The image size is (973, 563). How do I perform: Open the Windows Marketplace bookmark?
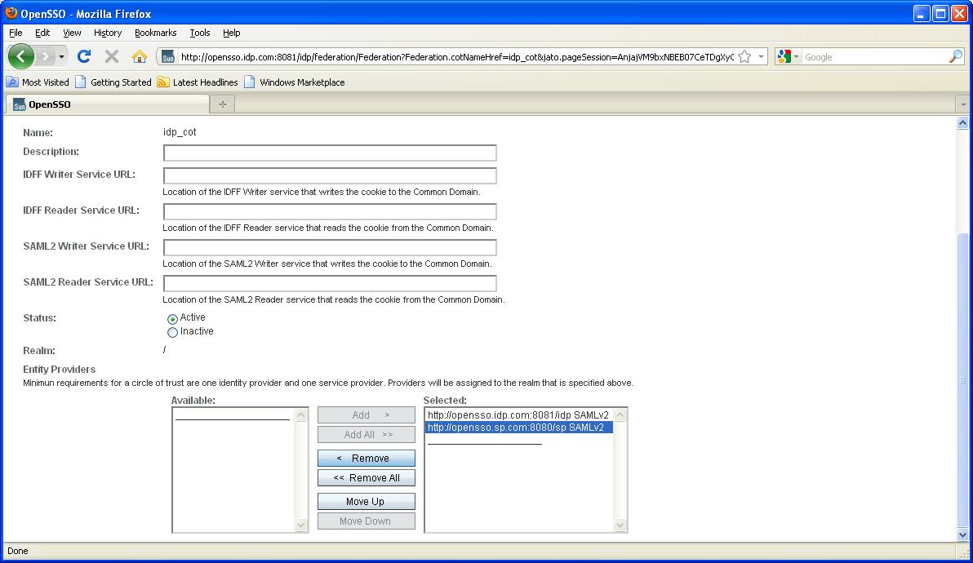(x=294, y=82)
